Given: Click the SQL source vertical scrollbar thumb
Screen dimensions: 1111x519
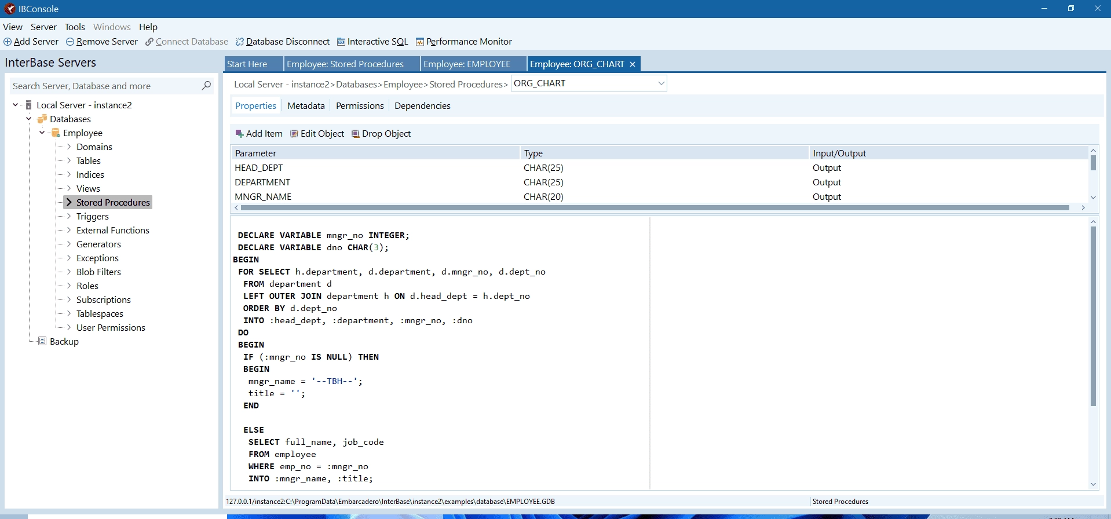Looking at the screenshot, I should click(x=1093, y=316).
